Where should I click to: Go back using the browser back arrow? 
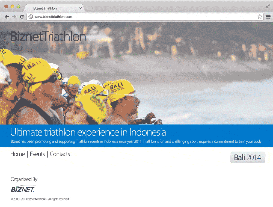[x=7, y=17]
